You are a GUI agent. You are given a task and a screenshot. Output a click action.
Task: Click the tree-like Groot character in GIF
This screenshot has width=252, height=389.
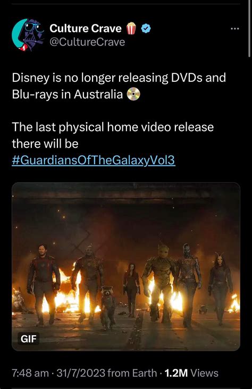click(x=160, y=282)
